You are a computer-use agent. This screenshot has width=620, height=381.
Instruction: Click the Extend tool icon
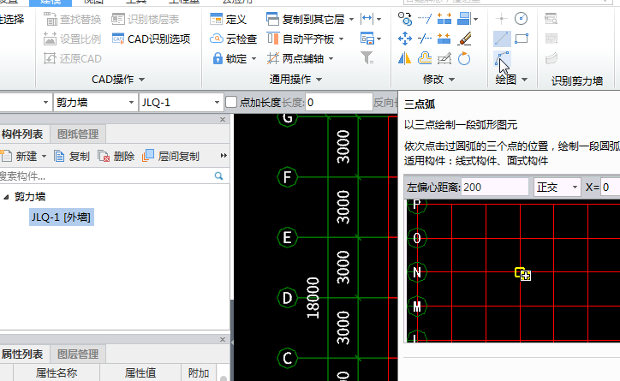coord(425,19)
